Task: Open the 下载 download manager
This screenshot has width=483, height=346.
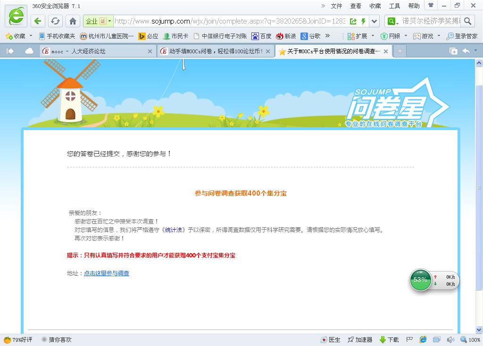Action: click(x=389, y=339)
